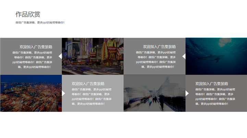Click the 欢迎加入广告集装箱 heading right of the container photo
Viewport: 247px width, 138px height.
point(88,83)
